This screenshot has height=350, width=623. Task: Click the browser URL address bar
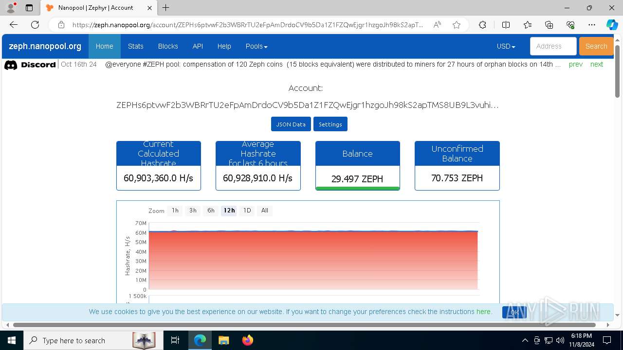coord(248,25)
